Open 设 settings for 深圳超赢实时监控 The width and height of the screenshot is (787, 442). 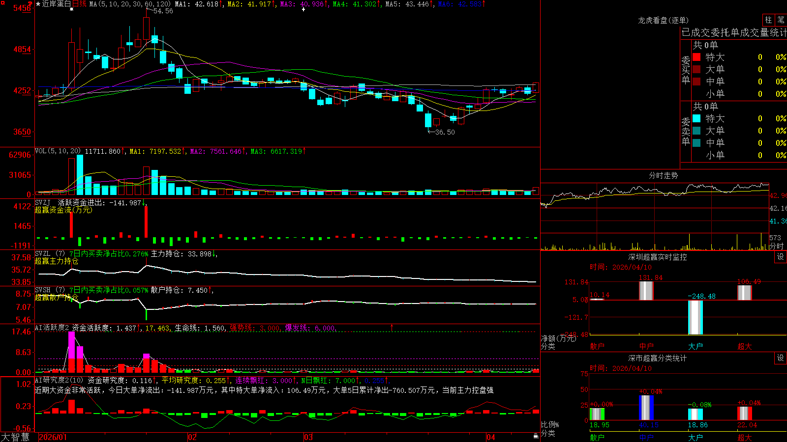(x=781, y=257)
